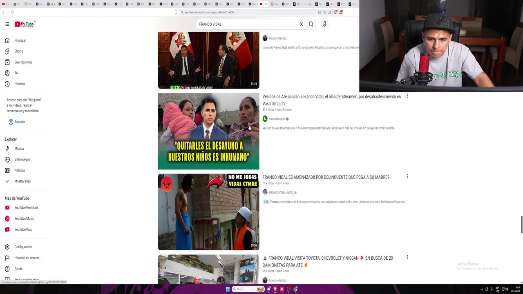Clear the search box with the X
Screen dimensions: 523x294
point(301,24)
